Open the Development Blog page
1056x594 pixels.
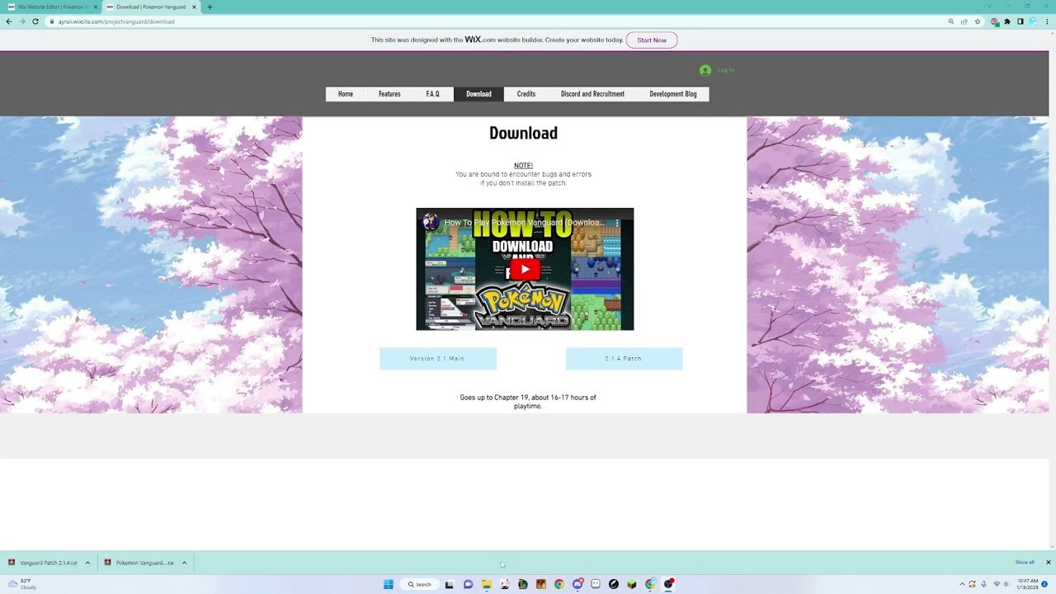pyautogui.click(x=673, y=94)
